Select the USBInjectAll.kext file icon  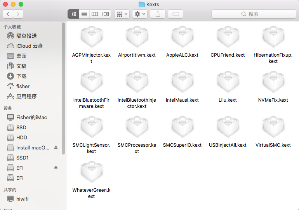coord(228,127)
